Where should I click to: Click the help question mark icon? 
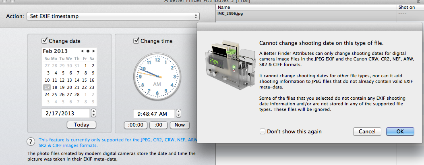click(30, 141)
